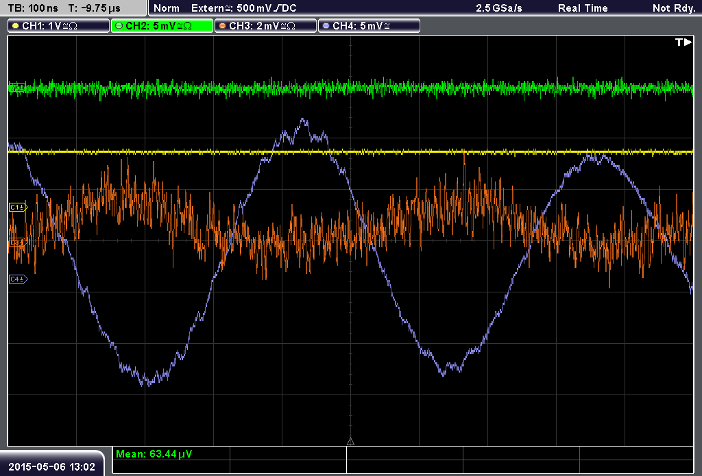Click the Mean: 63.44 µV measurement
702x476 pixels.
(x=154, y=454)
